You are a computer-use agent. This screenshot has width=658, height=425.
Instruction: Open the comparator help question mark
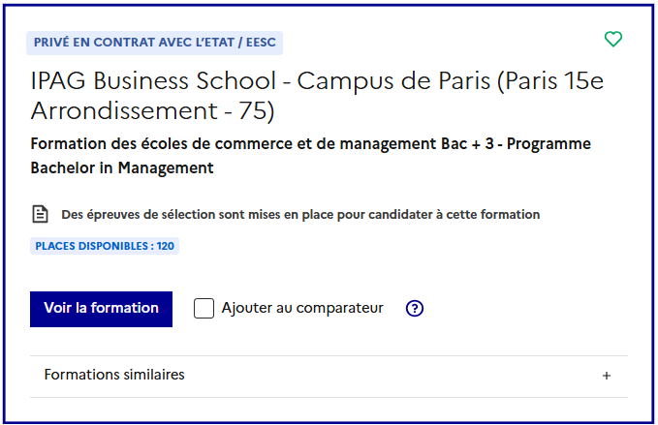click(415, 309)
